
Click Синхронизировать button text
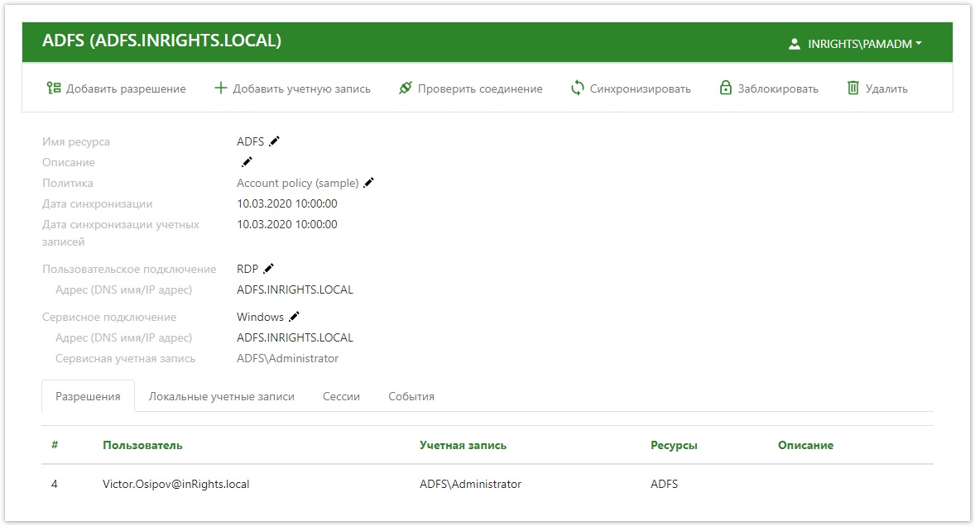[640, 88]
